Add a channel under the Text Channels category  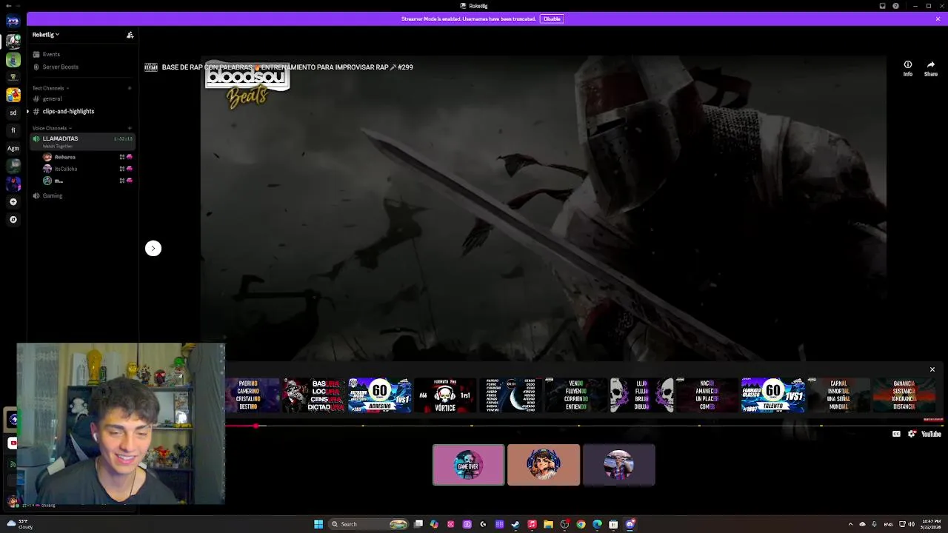coord(130,88)
